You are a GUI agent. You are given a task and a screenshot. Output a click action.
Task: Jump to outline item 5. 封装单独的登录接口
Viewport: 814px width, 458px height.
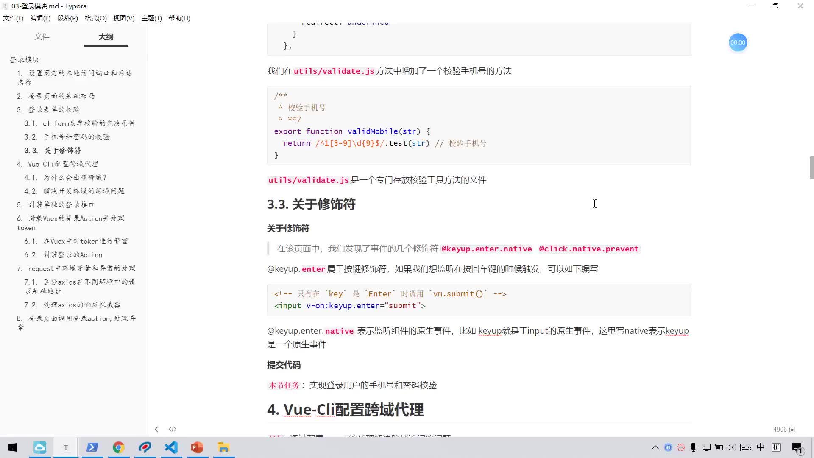56,205
